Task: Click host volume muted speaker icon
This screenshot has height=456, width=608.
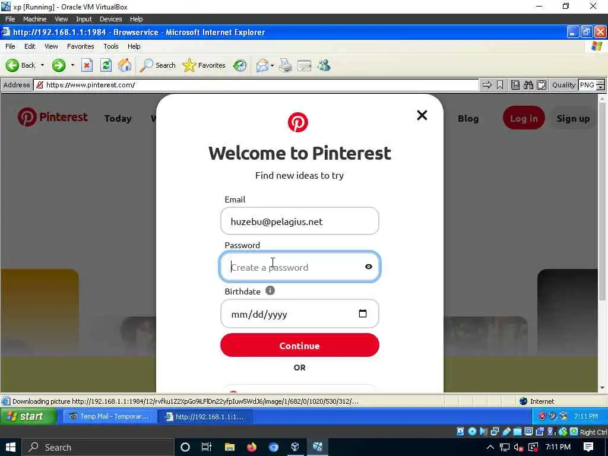Action: pyautogui.click(x=518, y=447)
